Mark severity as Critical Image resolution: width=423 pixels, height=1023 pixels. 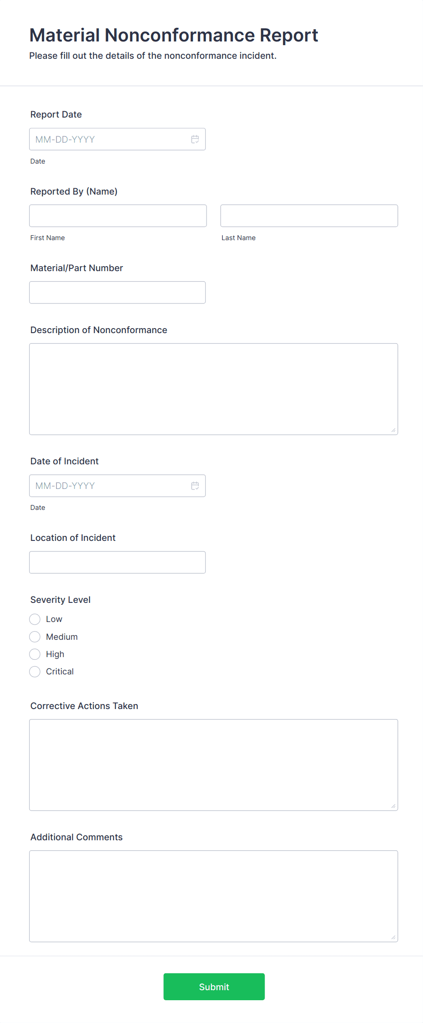[35, 672]
